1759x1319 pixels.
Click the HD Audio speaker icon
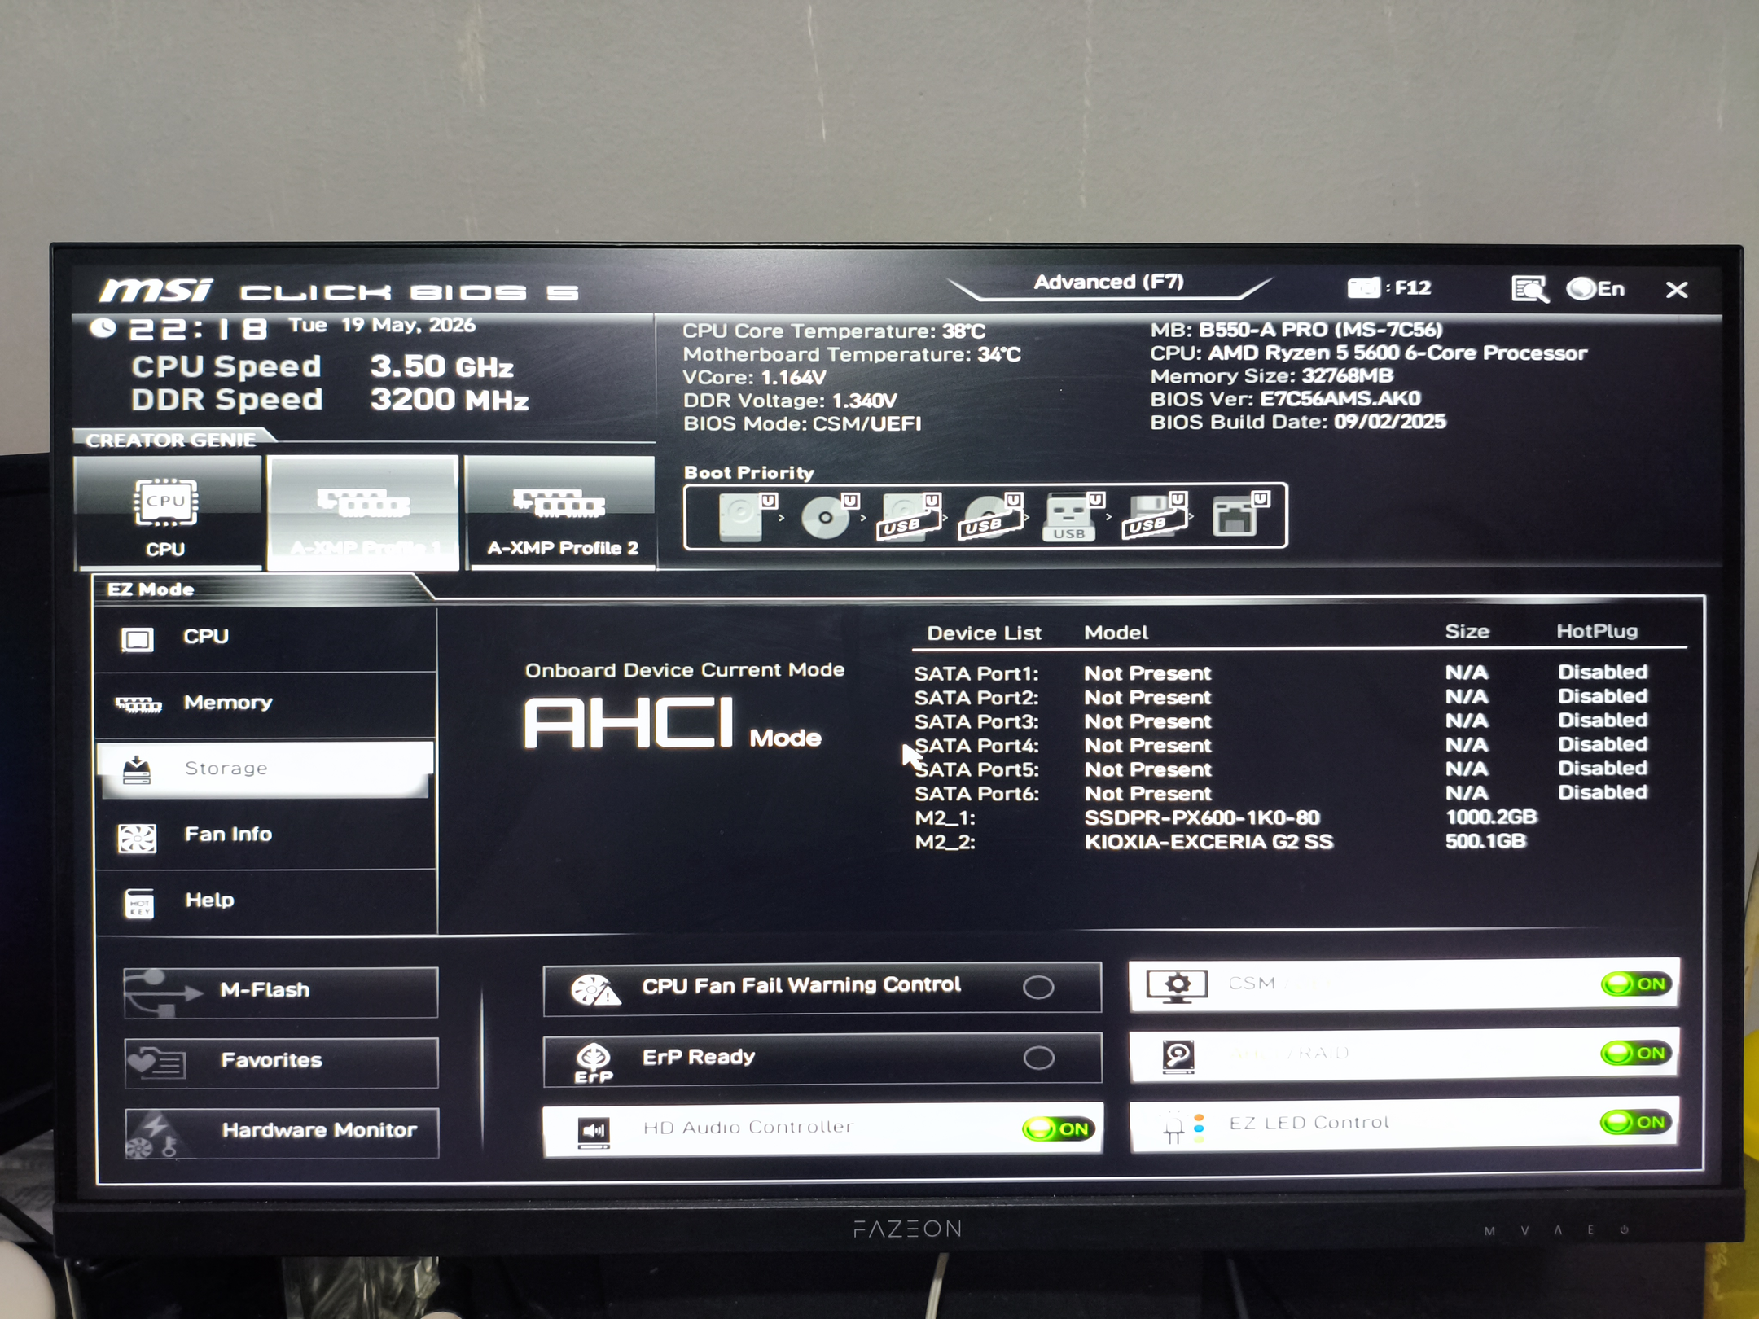click(594, 1132)
